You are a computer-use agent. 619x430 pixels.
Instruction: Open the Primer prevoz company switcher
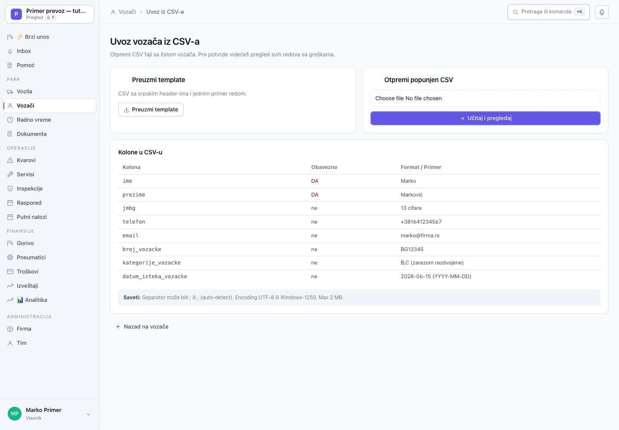click(x=50, y=14)
